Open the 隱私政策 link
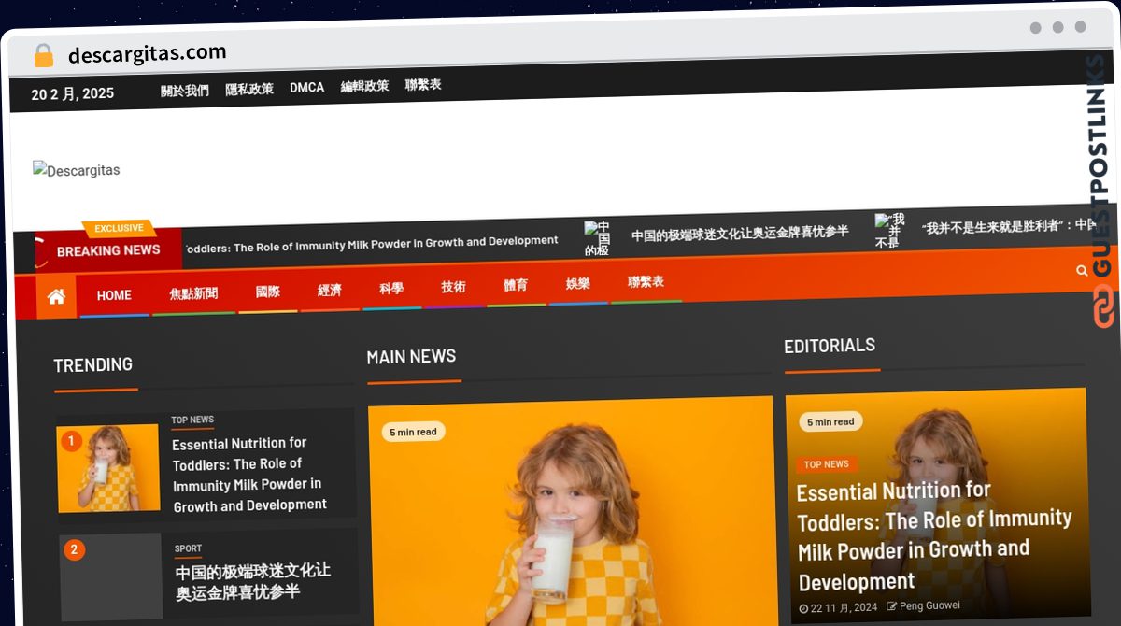1121x626 pixels. coord(249,89)
